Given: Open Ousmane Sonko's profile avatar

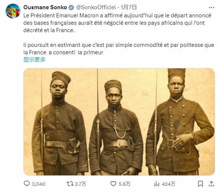Looking at the screenshot, I should pos(13,11).
